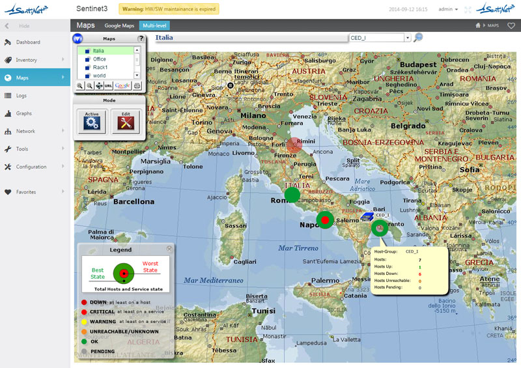Screen dimensions: 521x368
Task: Close the Legend panel
Action: coord(169,249)
